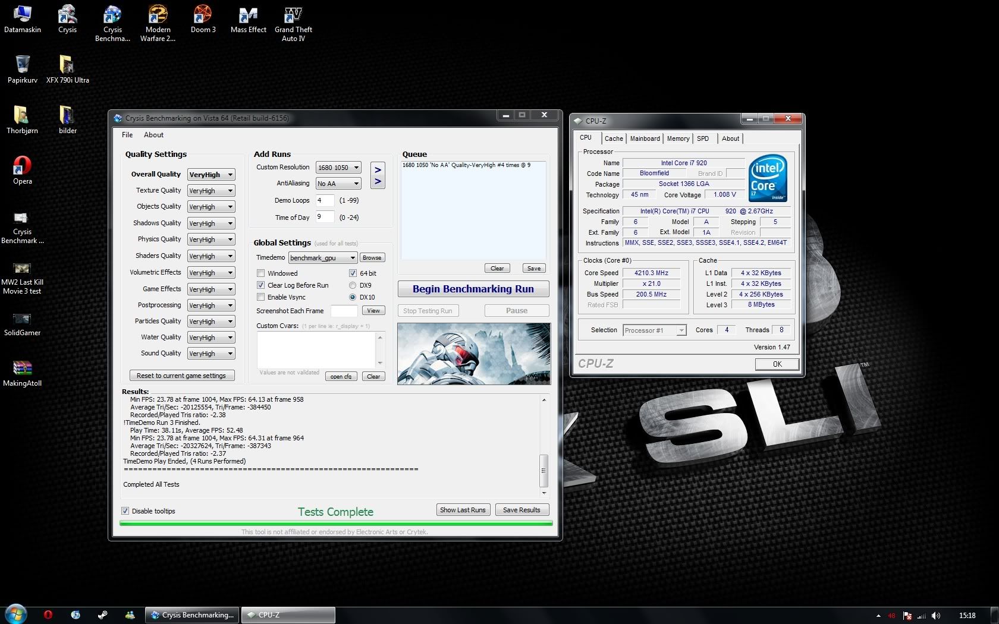
Task: Open the Windows Start orb
Action: click(16, 614)
